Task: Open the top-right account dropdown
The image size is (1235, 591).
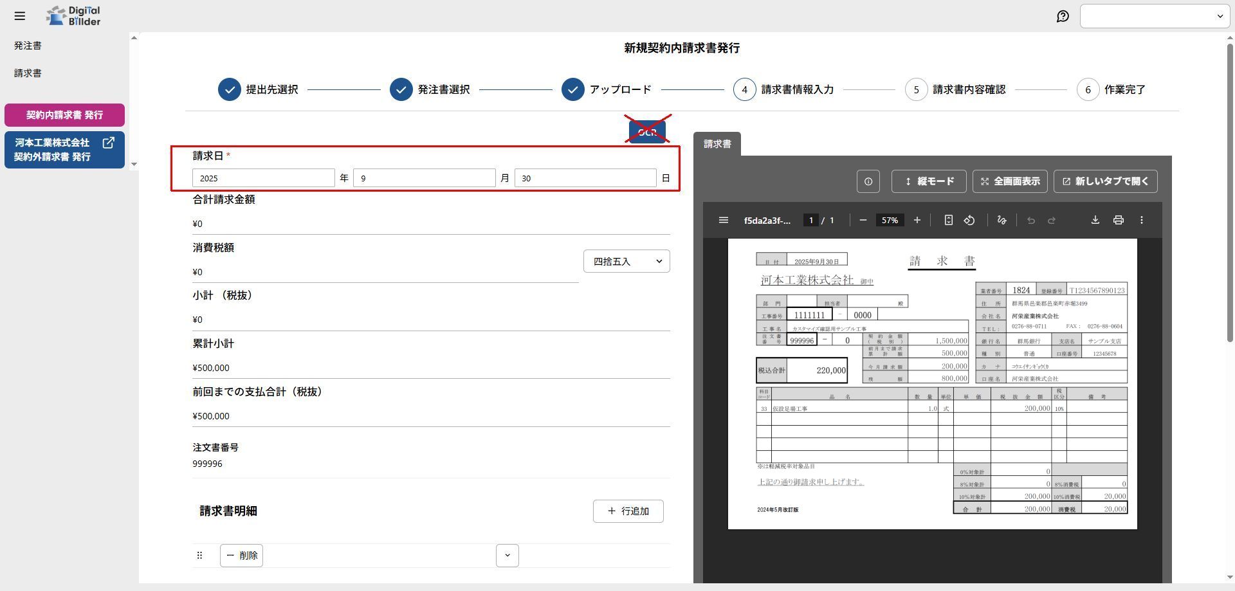Action: click(x=1155, y=16)
